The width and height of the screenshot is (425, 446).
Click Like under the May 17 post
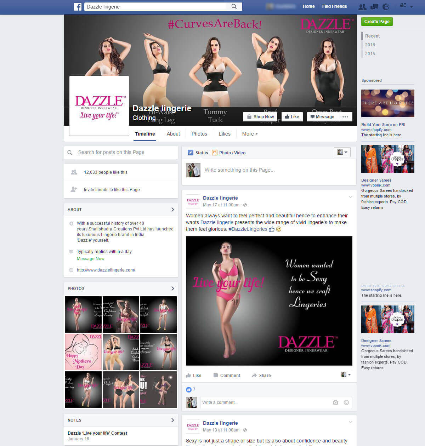194,376
